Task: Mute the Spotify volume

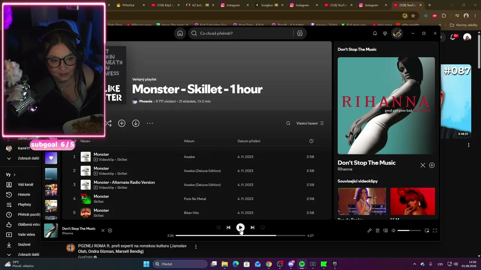Action: click(x=393, y=231)
